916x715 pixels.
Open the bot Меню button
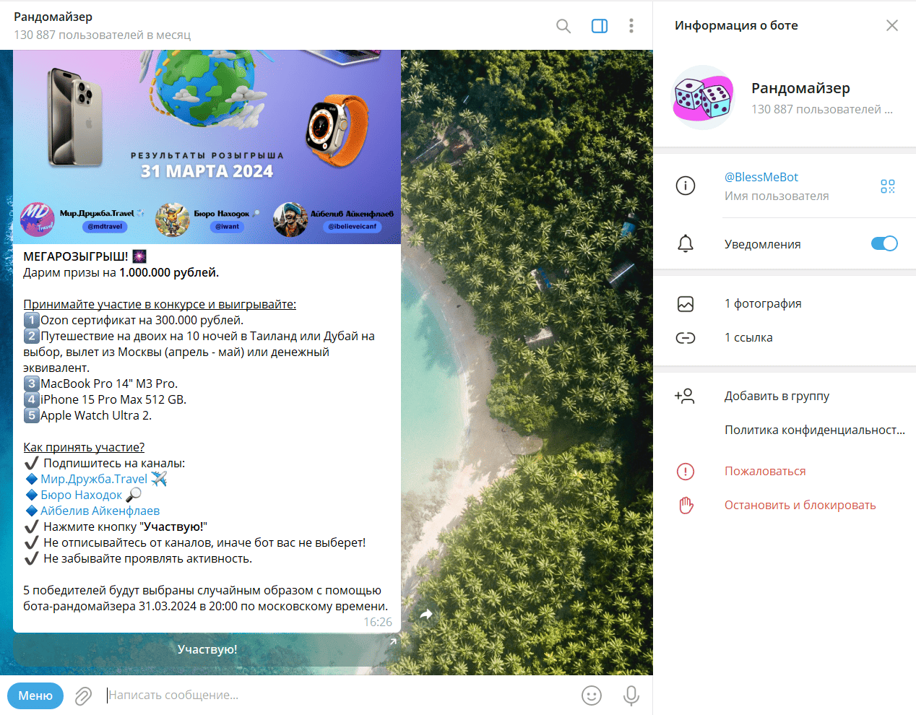click(x=35, y=695)
